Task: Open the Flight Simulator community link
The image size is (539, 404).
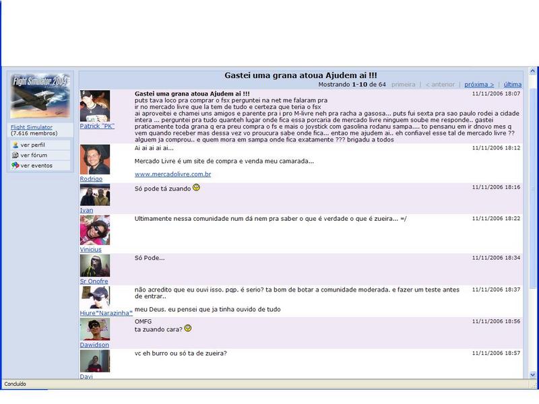Action: pyautogui.click(x=31, y=127)
